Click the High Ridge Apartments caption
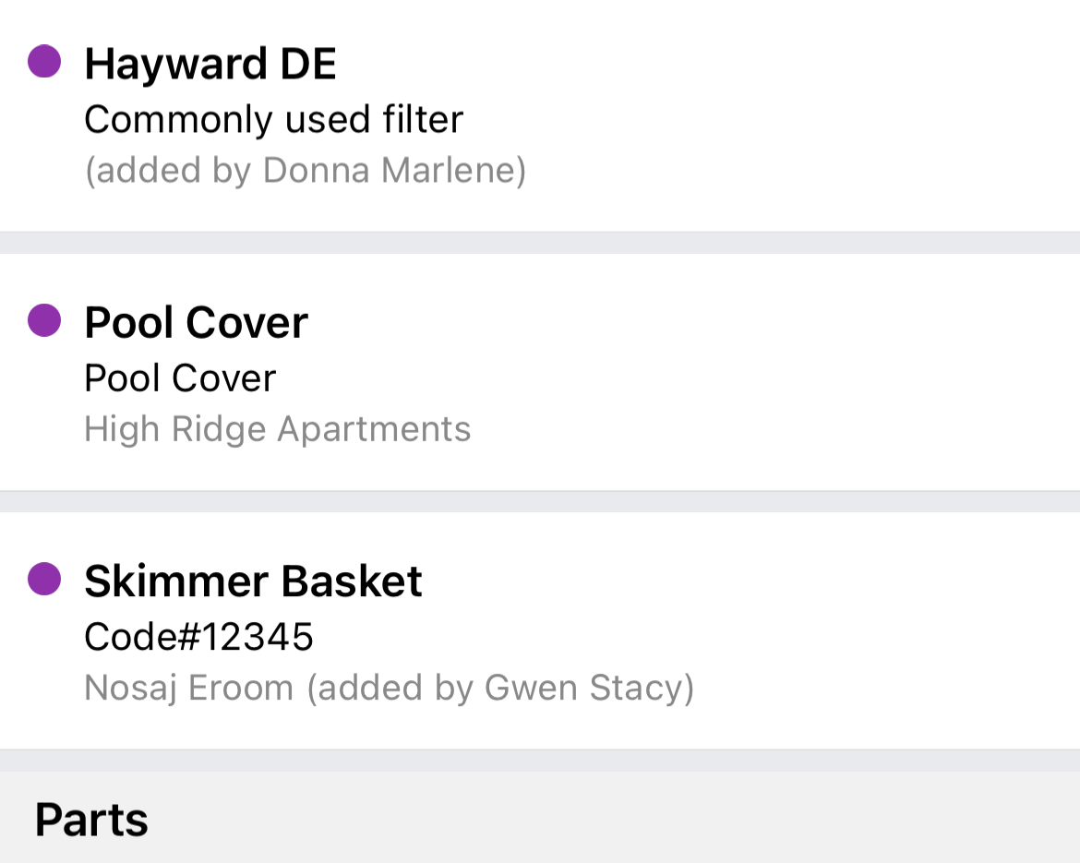 click(x=277, y=429)
